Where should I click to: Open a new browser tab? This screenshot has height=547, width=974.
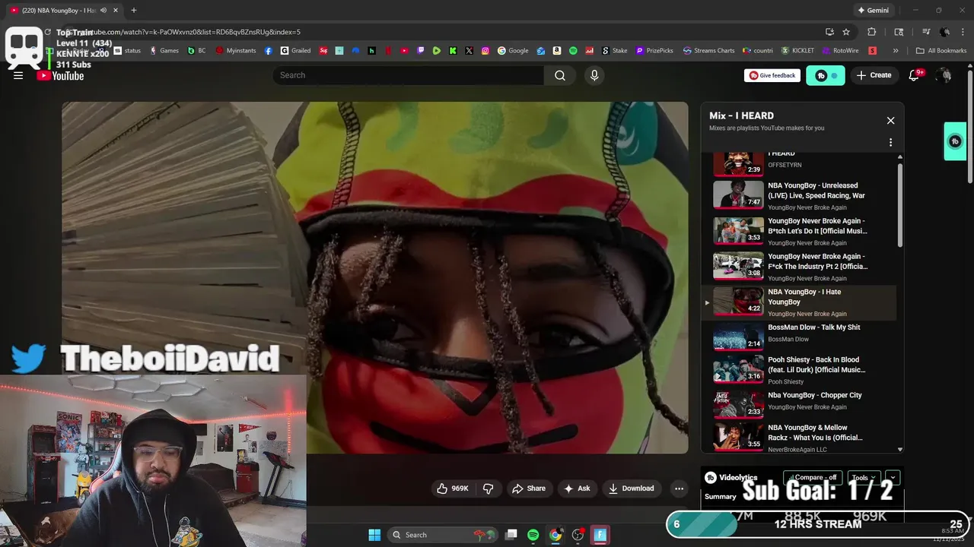tap(134, 11)
